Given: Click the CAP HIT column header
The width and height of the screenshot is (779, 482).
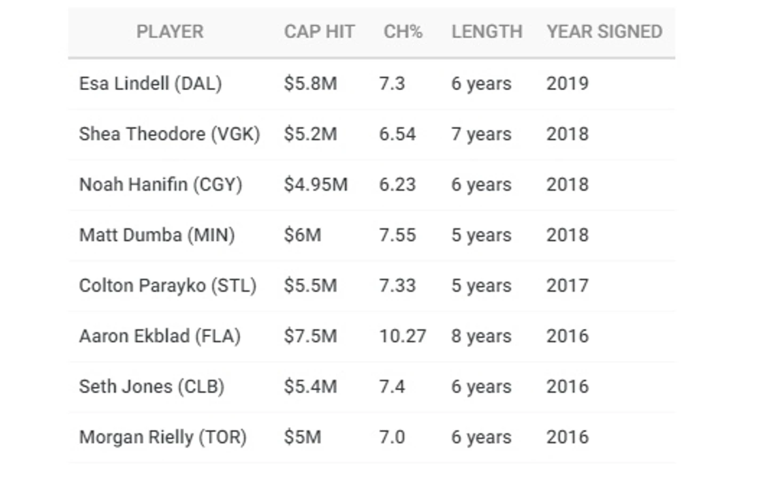Looking at the screenshot, I should (319, 31).
